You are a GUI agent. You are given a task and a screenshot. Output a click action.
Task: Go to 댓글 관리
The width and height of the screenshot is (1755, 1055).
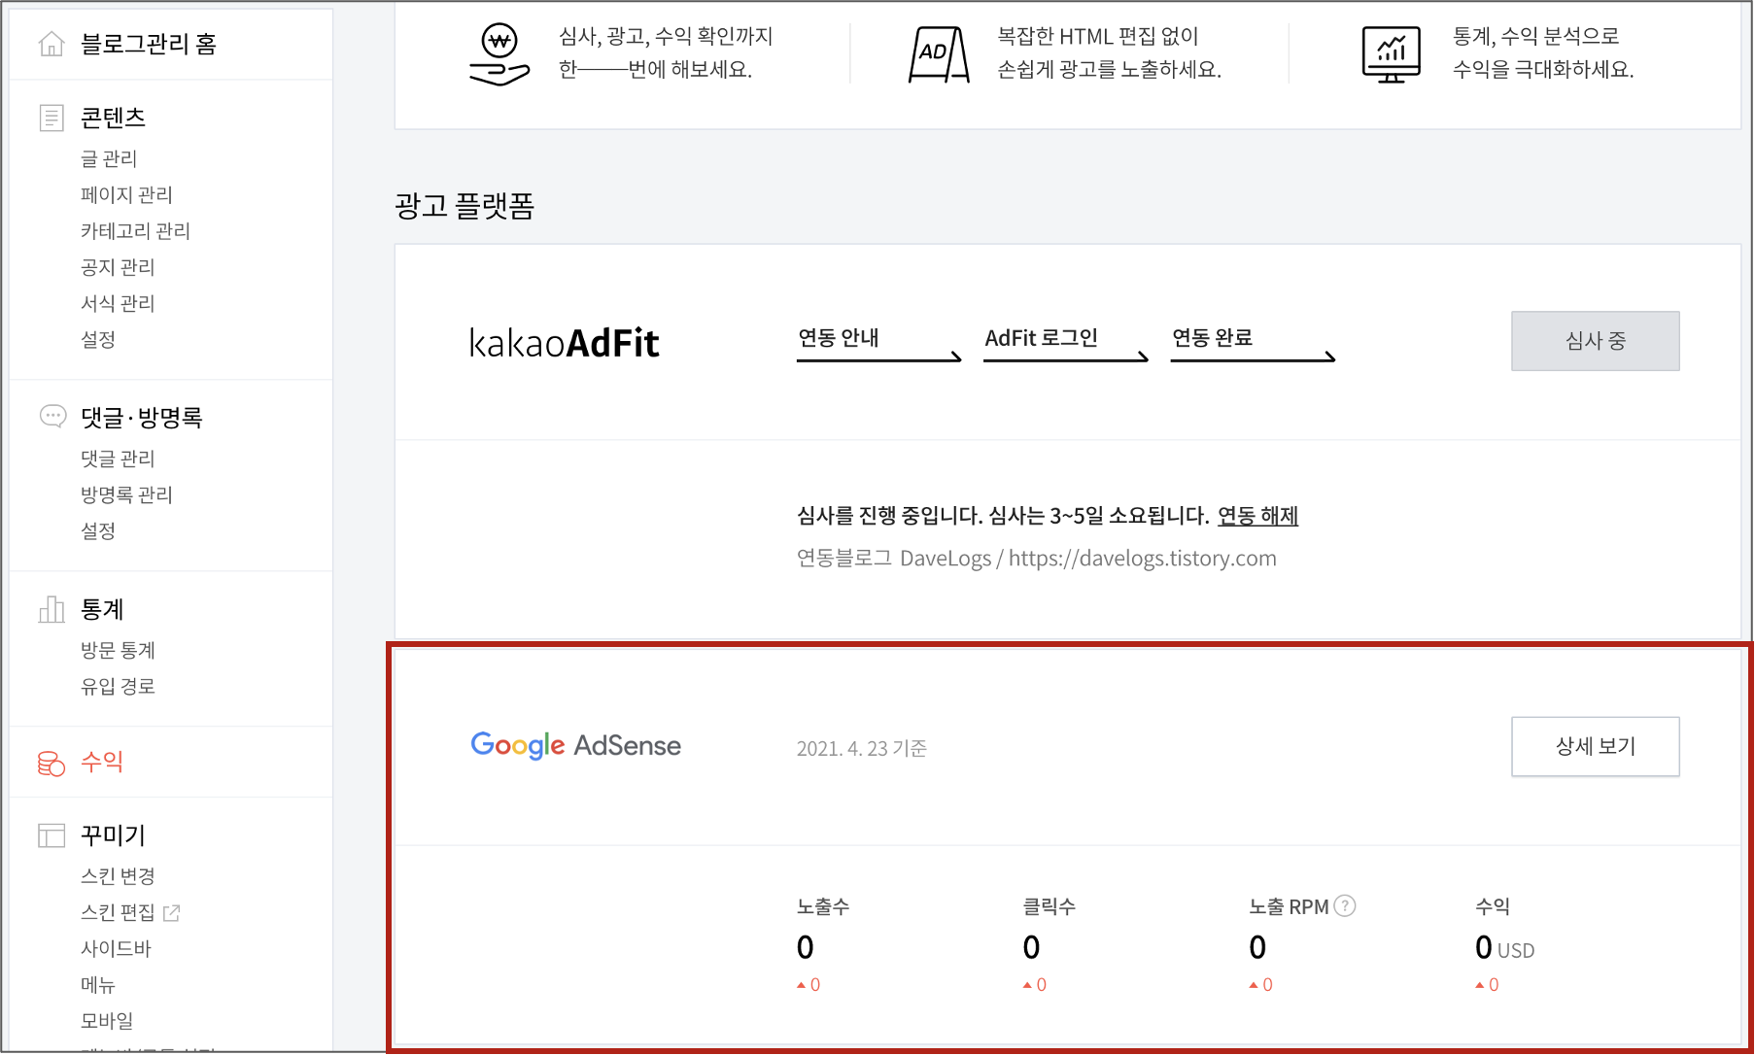click(118, 459)
